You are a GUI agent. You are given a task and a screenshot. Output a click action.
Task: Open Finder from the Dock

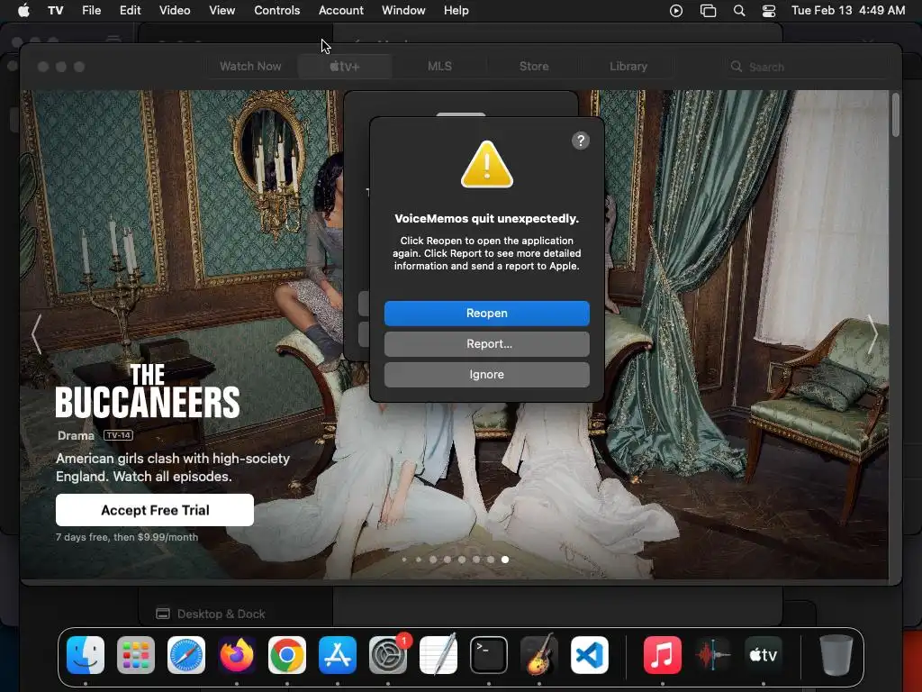click(x=86, y=654)
